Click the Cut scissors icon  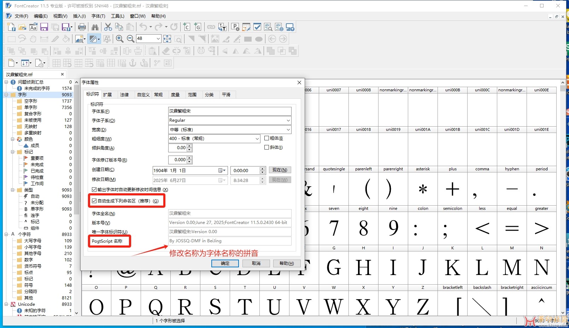coord(108,27)
